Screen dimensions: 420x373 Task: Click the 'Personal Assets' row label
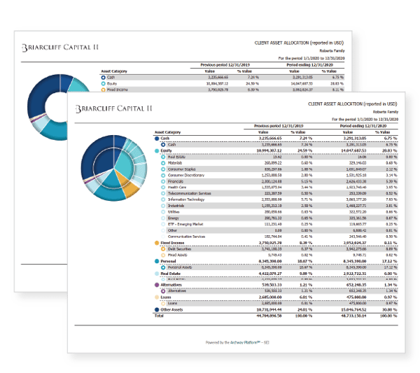[180, 267]
